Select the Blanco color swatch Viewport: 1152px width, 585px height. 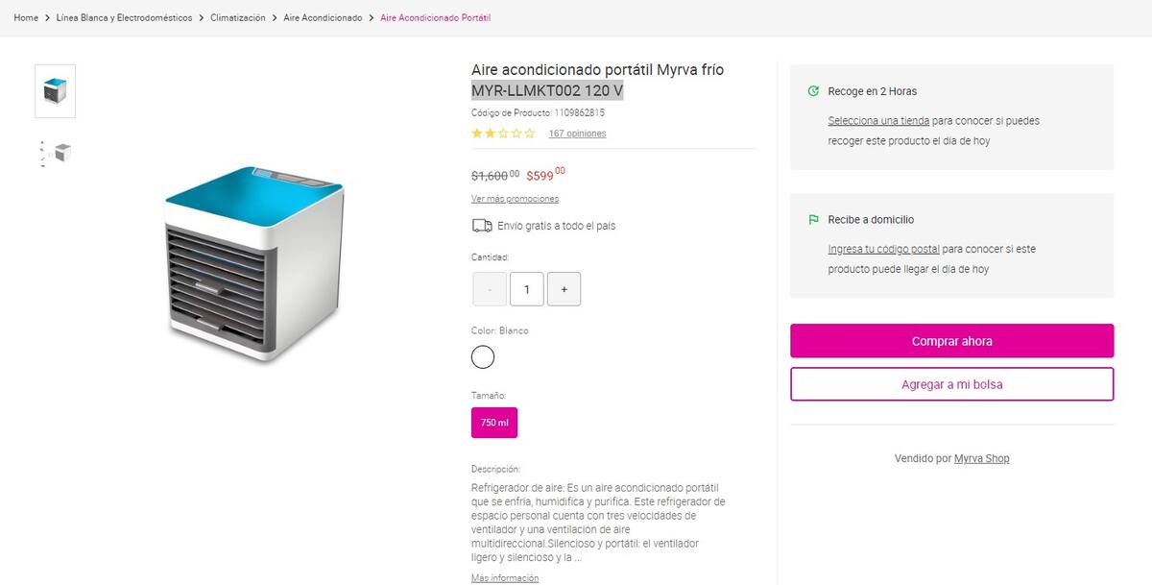483,357
